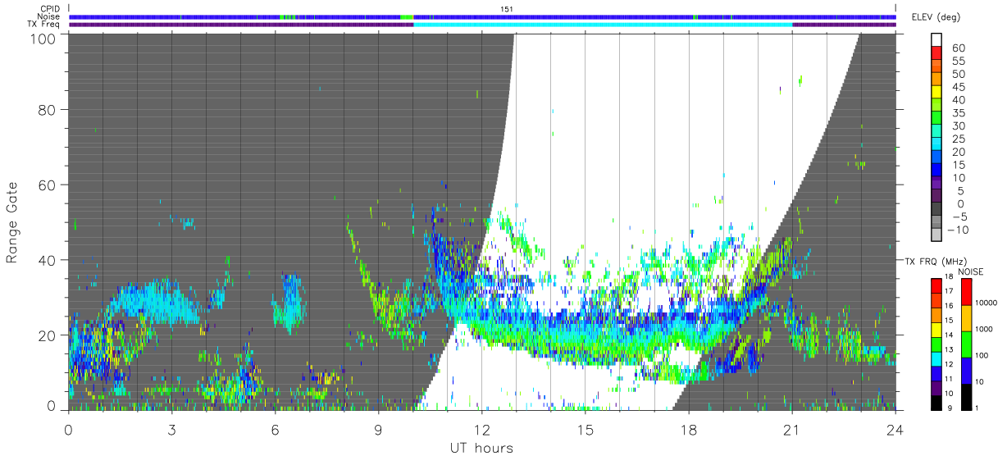Click the '100' tick label on Range Gate axis
This screenshot has width=1007, height=465.
(x=44, y=38)
